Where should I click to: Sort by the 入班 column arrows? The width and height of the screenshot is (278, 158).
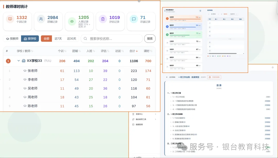coord(94,51)
